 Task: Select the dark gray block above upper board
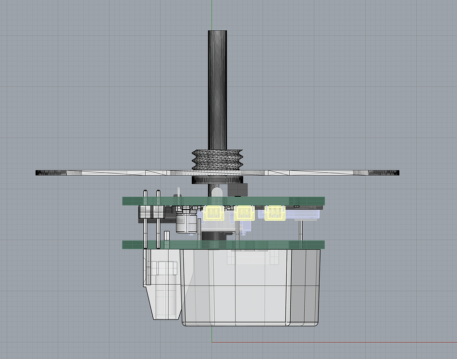click(237, 190)
